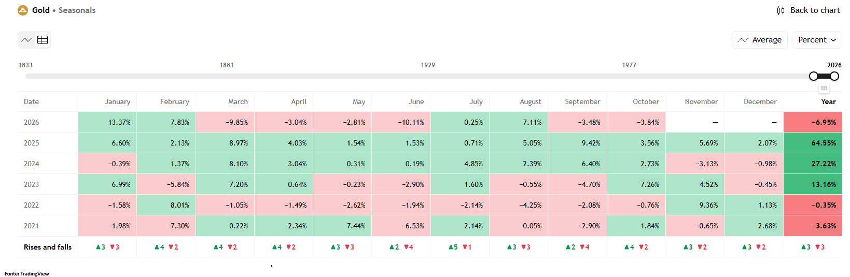Click the -3.63% yearly total cell
The image size is (850, 277).
pos(813,226)
